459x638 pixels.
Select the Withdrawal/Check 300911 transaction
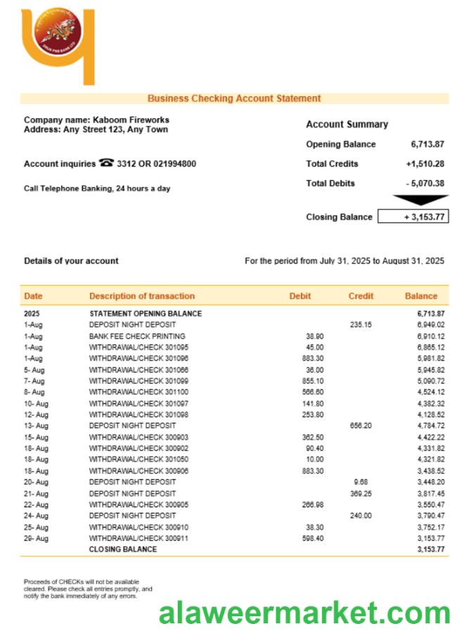point(138,538)
